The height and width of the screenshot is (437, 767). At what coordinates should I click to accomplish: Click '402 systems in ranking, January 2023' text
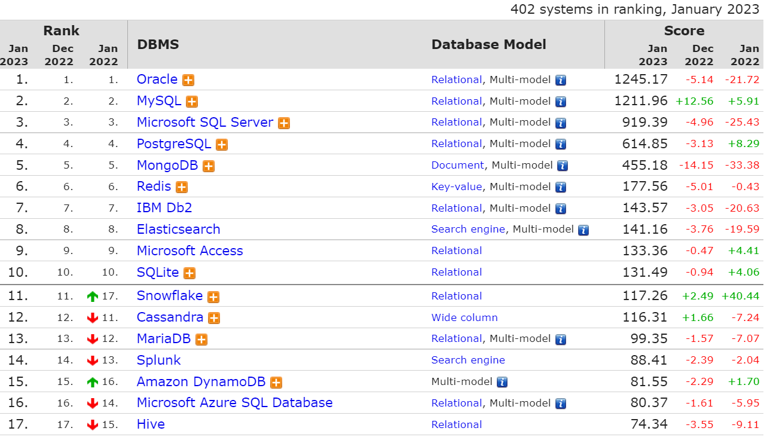(x=634, y=10)
